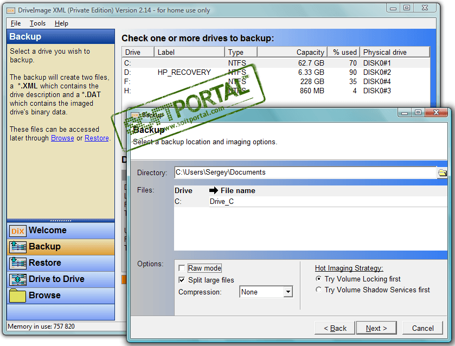The height and width of the screenshot is (346, 455).
Task: Select drive F: with 228 GB capacity
Action: click(275, 81)
